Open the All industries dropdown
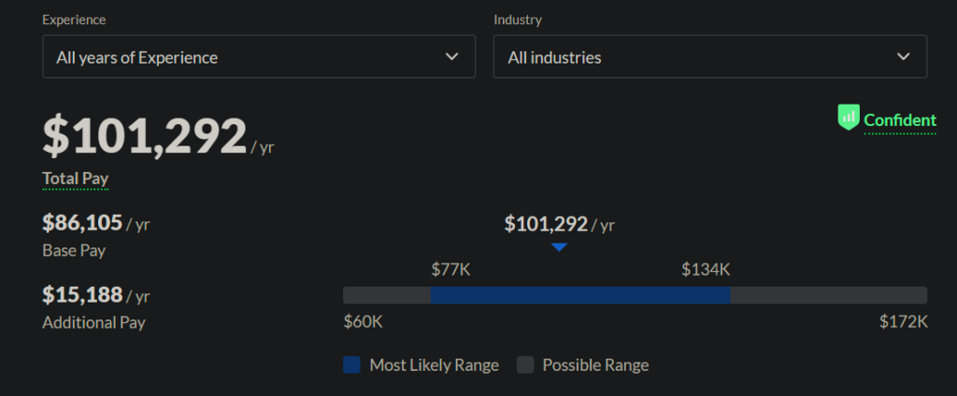The width and height of the screenshot is (957, 396). (x=710, y=57)
